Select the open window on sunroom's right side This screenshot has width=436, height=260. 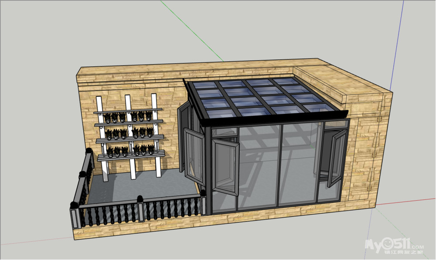click(x=336, y=158)
